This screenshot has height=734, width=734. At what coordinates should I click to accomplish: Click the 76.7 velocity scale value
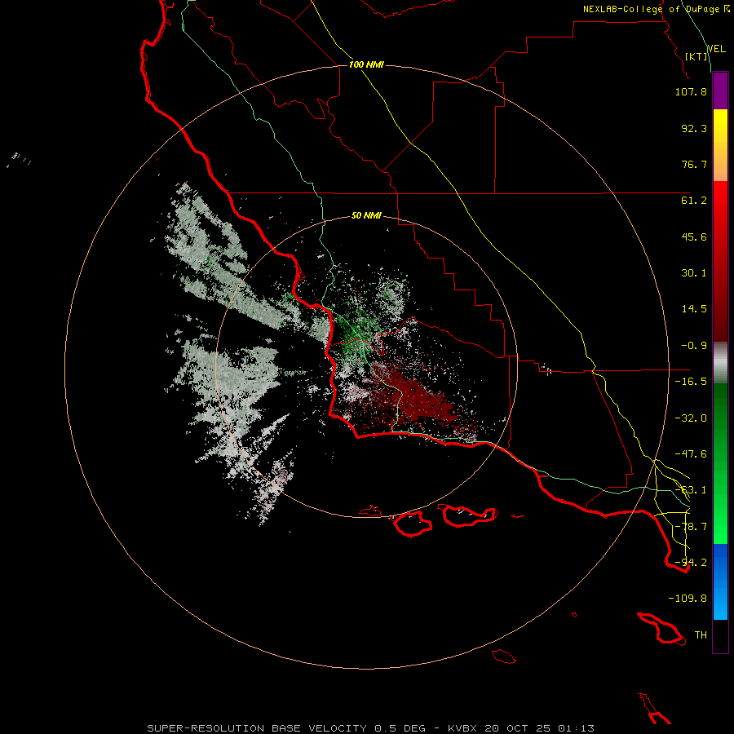click(694, 164)
